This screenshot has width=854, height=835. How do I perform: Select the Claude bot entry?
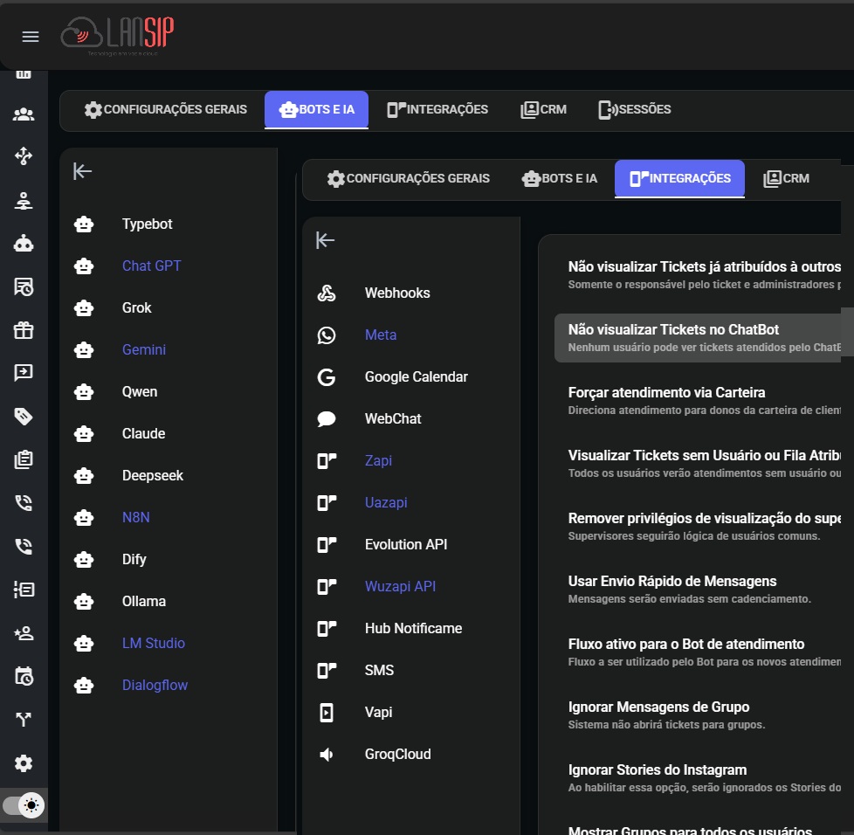(x=143, y=434)
